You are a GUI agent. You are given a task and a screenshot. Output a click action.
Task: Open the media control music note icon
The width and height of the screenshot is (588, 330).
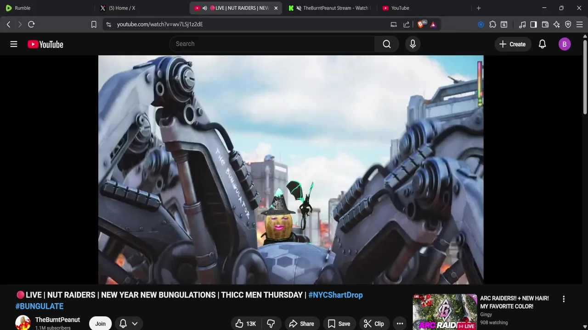(x=522, y=24)
